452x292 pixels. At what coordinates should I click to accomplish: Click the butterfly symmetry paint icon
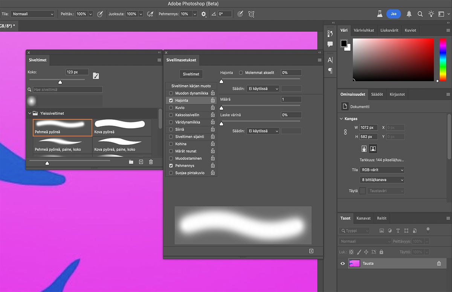click(x=251, y=14)
